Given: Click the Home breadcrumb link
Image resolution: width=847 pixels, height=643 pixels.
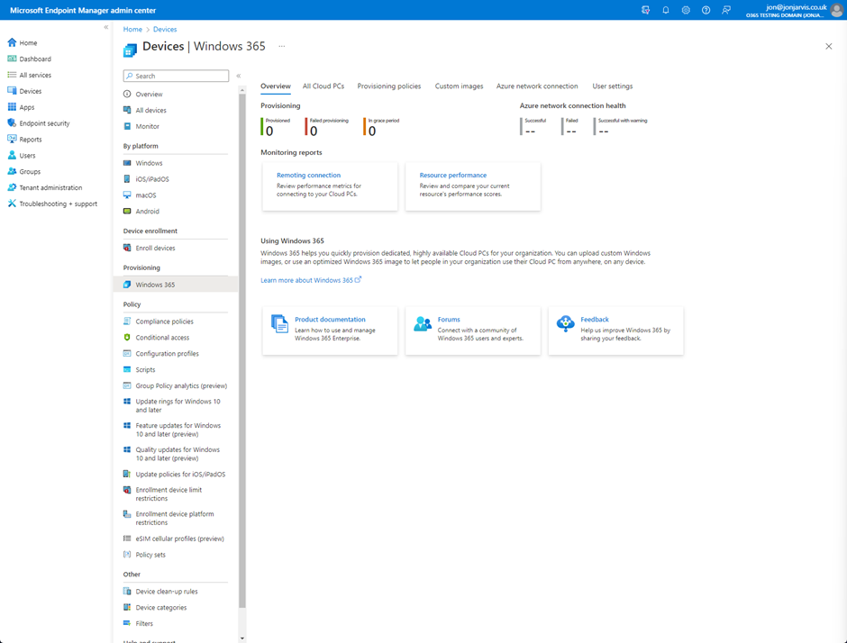Looking at the screenshot, I should pyautogui.click(x=132, y=29).
